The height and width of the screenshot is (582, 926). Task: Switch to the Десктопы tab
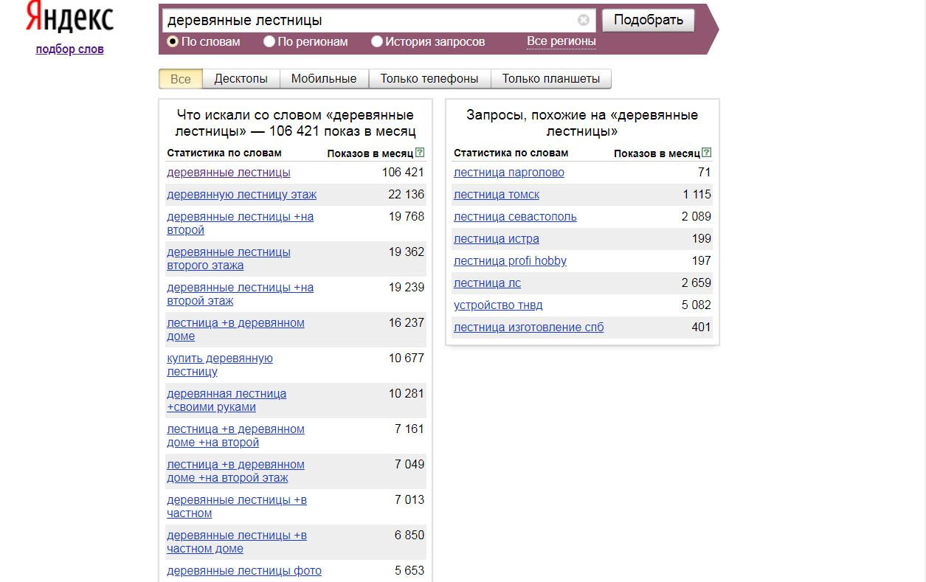tap(241, 79)
